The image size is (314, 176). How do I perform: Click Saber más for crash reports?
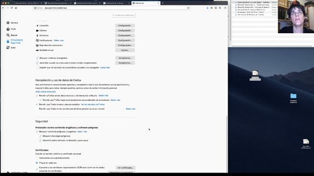pos(131,109)
